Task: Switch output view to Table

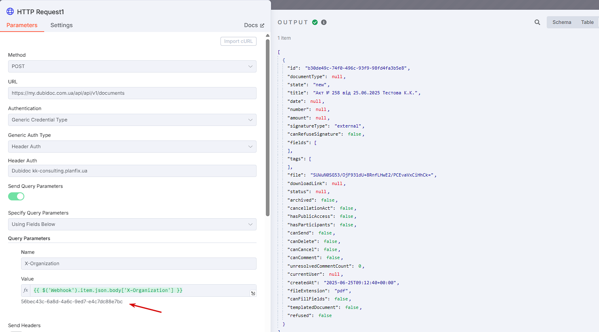Action: coord(587,22)
